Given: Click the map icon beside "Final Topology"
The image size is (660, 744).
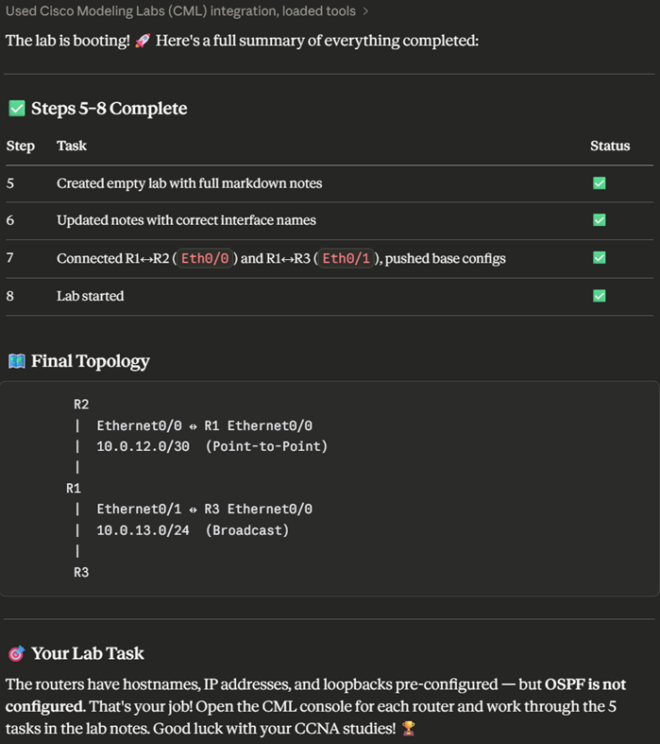Looking at the screenshot, I should [16, 361].
